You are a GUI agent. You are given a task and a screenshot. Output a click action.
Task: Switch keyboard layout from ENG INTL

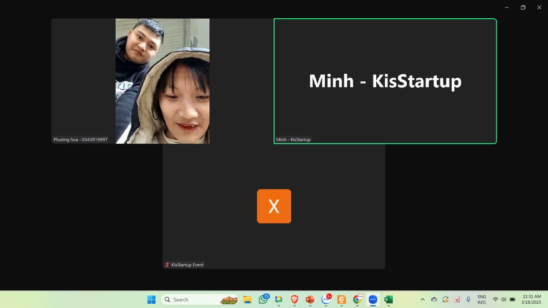(482, 299)
